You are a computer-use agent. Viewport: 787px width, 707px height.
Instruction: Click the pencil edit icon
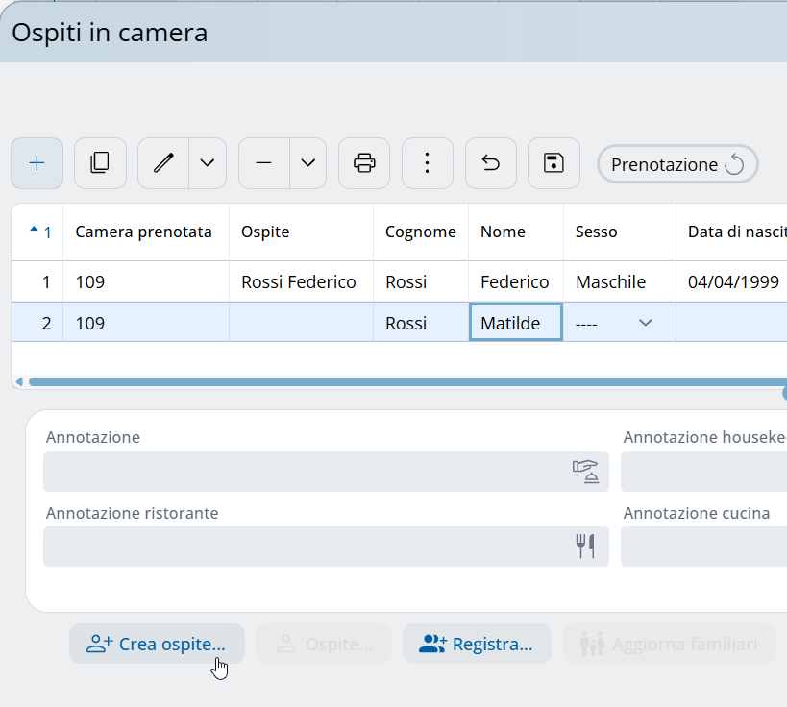[163, 163]
